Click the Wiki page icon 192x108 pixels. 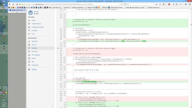tap(29, 62)
